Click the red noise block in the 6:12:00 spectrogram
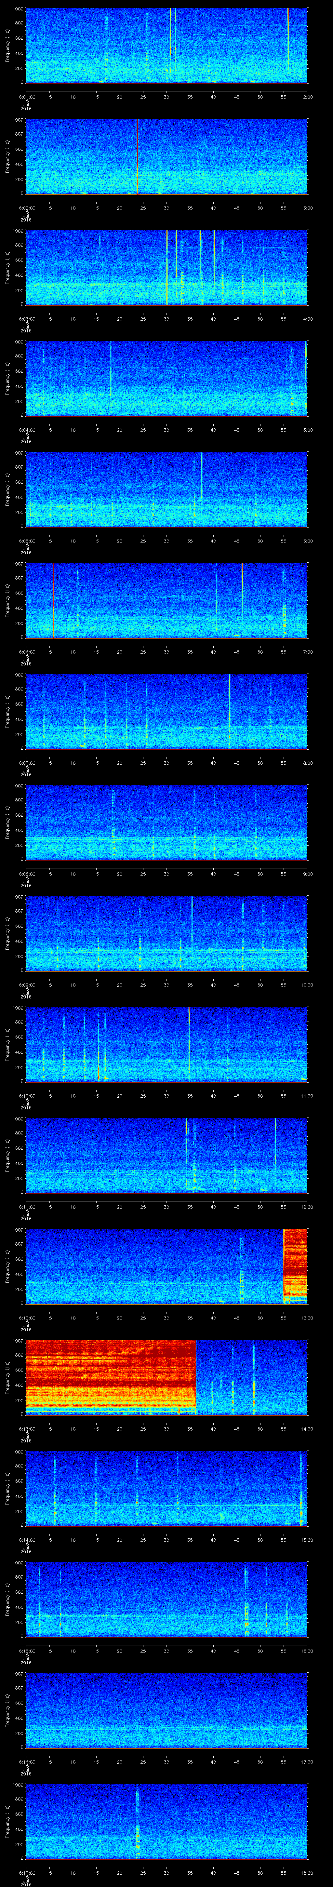The image size is (333, 1887). coord(295,1266)
